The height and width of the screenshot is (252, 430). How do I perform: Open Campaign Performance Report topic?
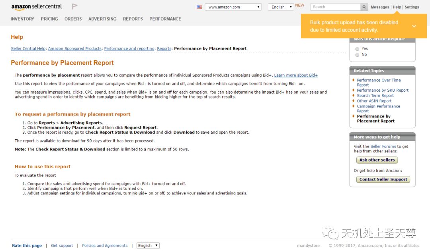379,108
